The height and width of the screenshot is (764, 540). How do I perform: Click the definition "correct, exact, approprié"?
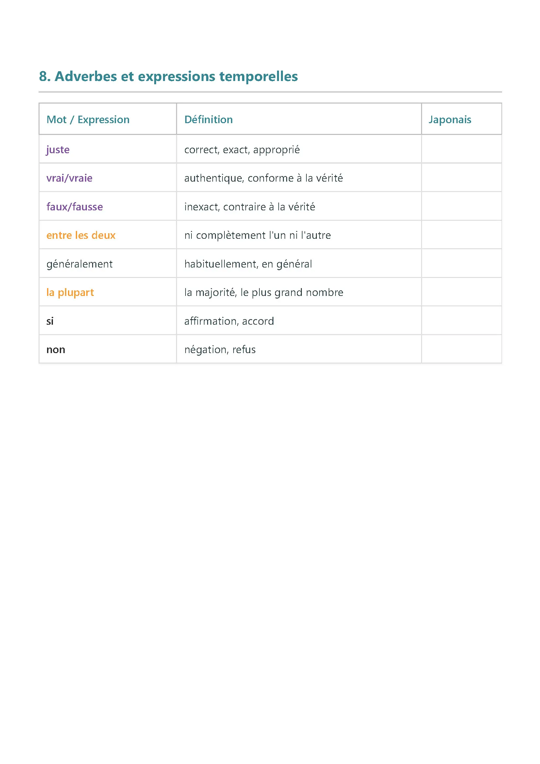pos(242,150)
